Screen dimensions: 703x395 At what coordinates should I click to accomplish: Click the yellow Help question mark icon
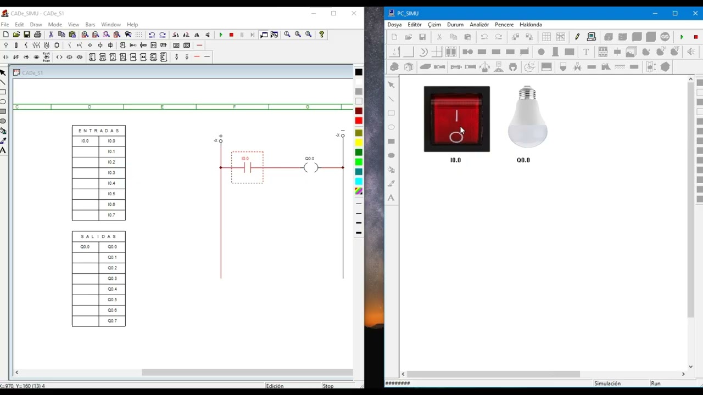[322, 35]
